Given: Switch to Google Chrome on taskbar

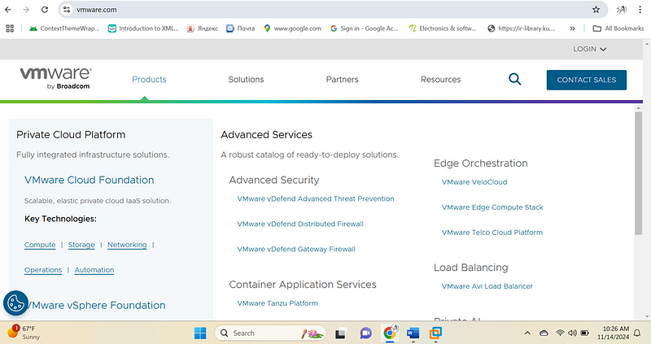Looking at the screenshot, I should pyautogui.click(x=390, y=333).
